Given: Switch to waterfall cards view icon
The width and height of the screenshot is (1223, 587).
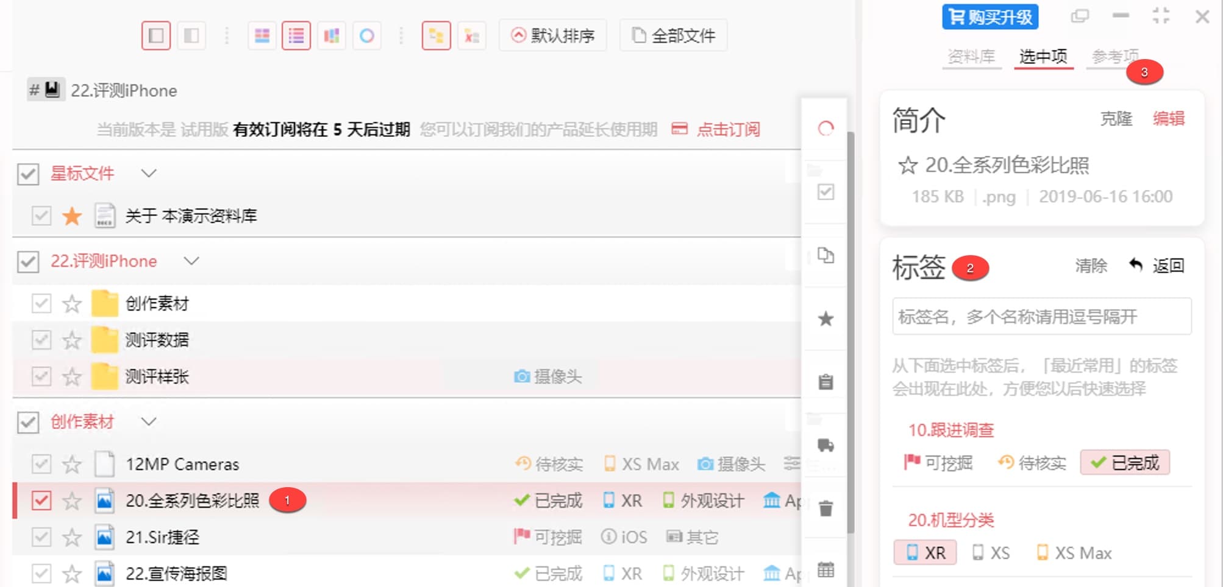Looking at the screenshot, I should 332,35.
